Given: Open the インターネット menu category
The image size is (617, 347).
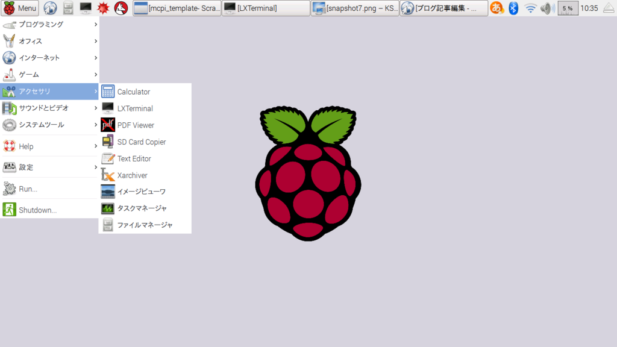Looking at the screenshot, I should [x=49, y=58].
